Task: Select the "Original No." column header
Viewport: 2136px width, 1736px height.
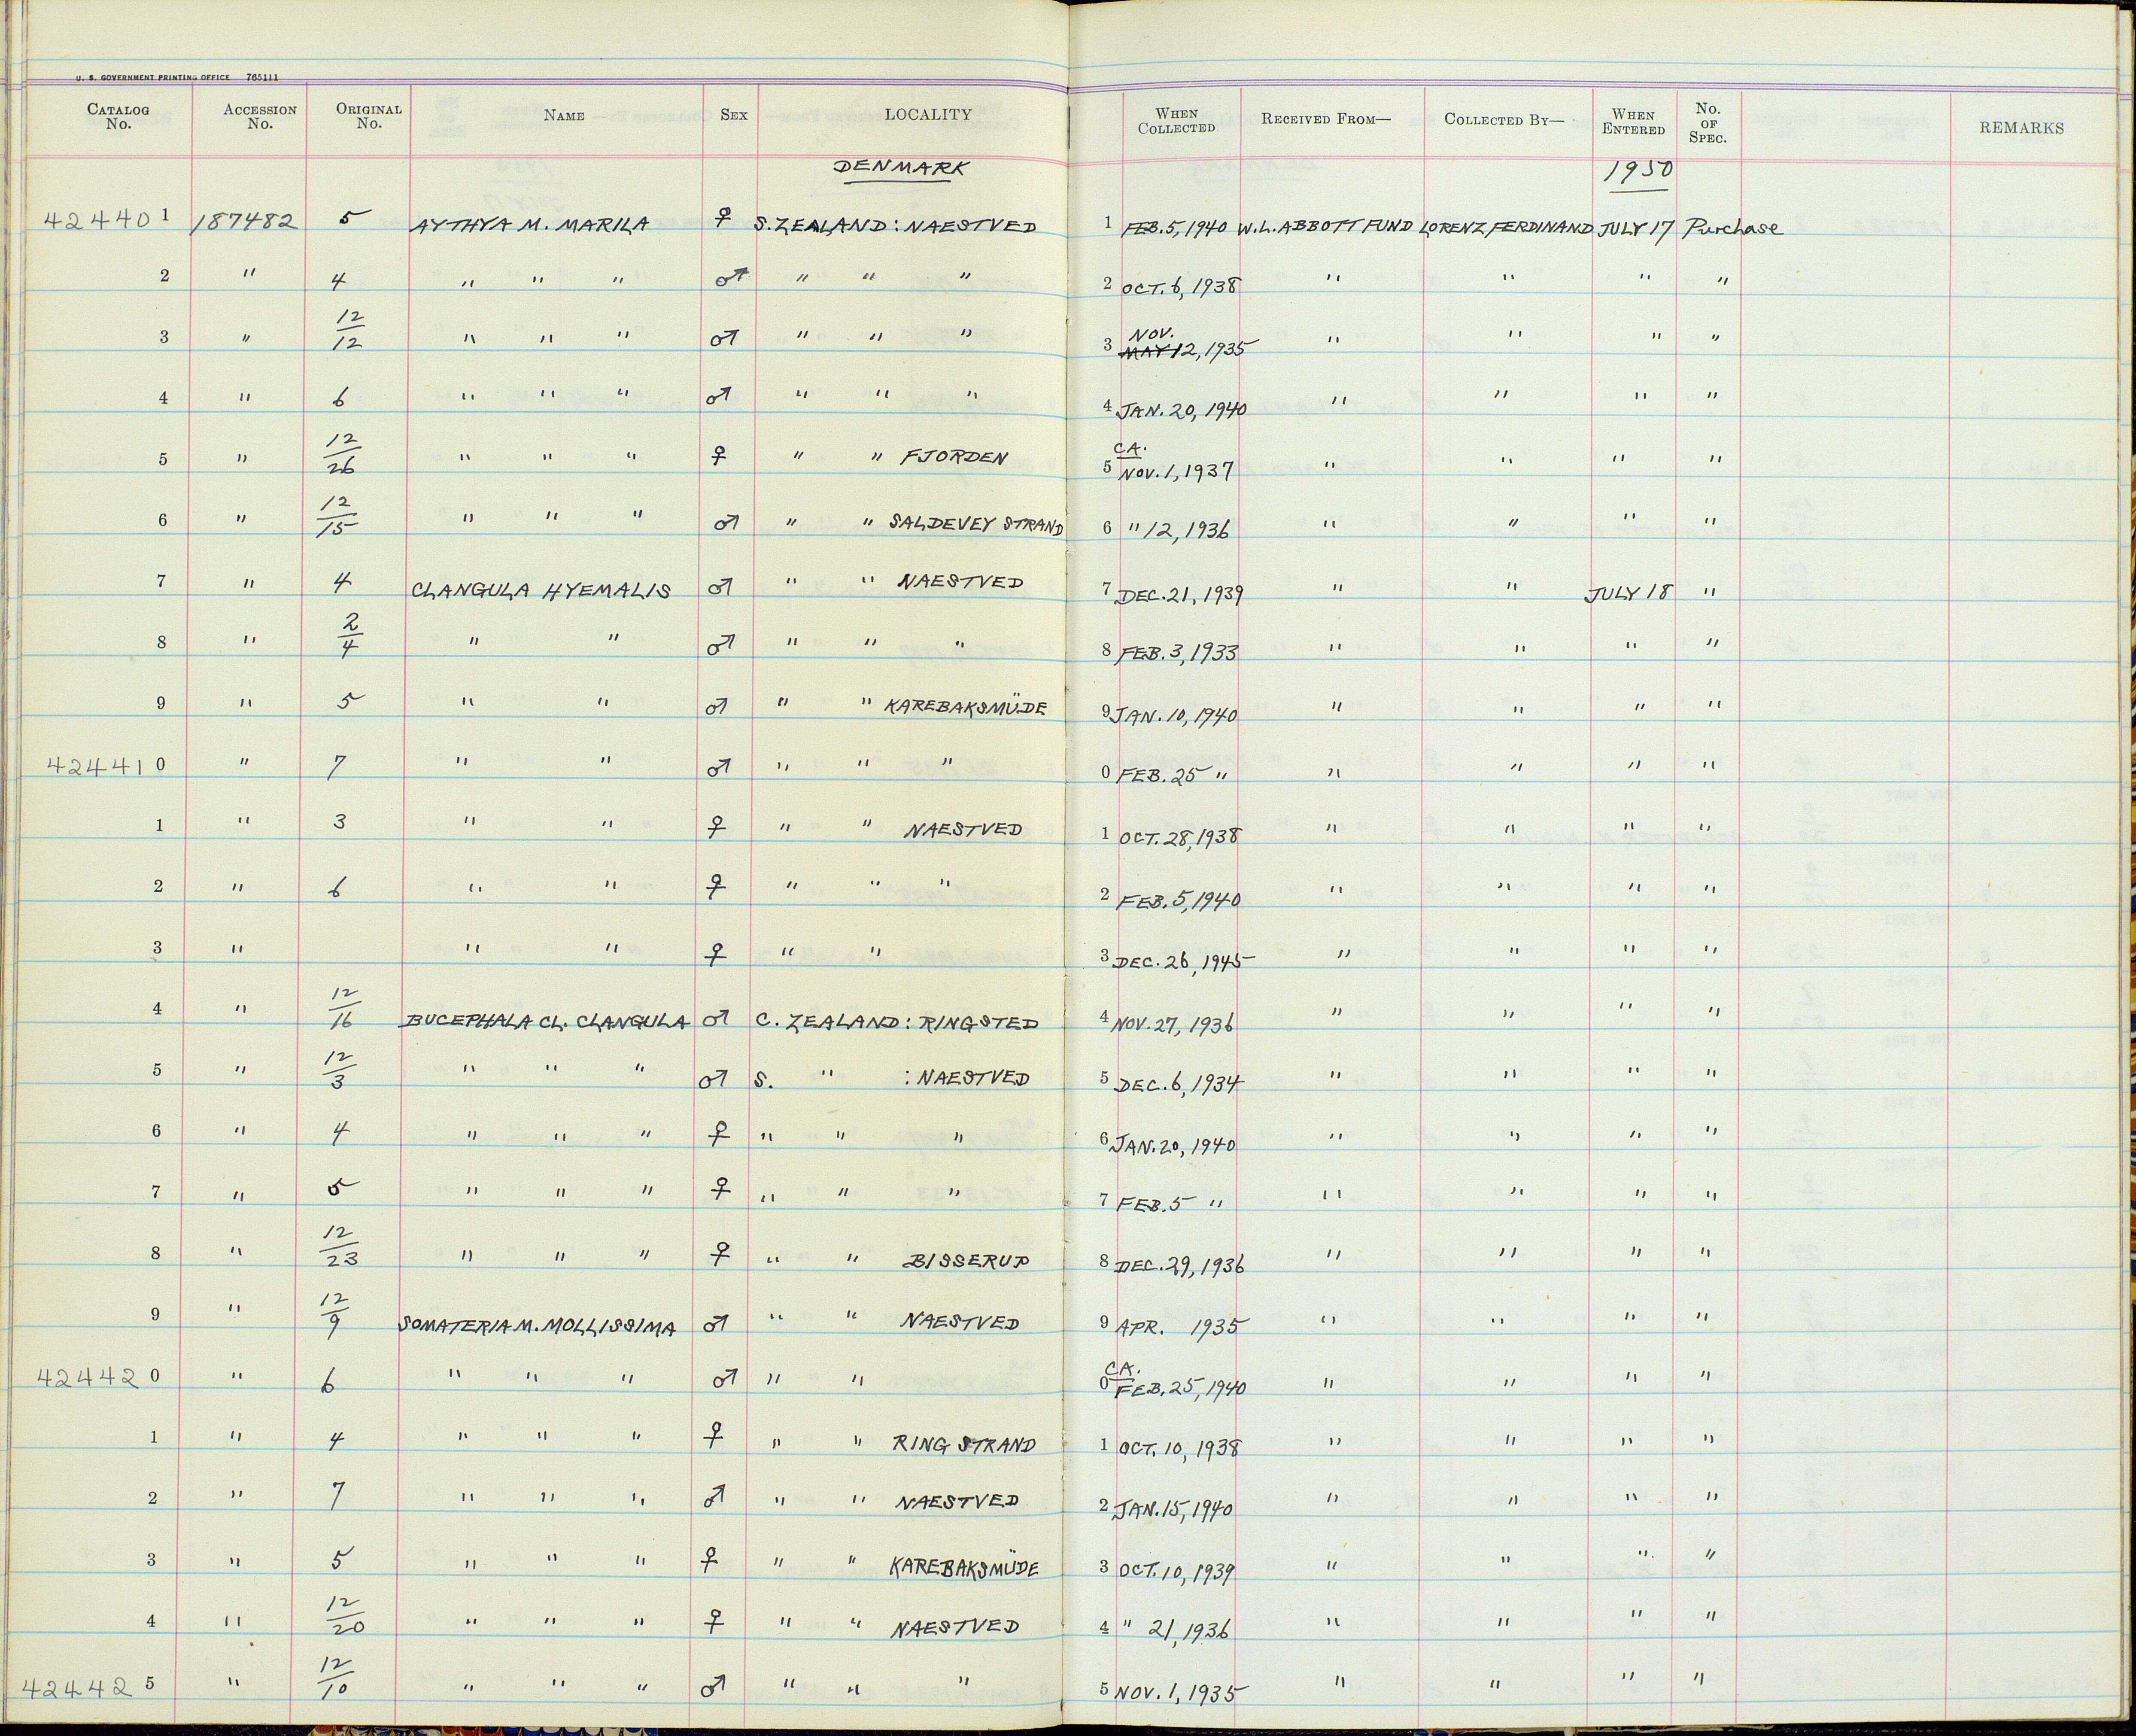Action: [x=369, y=117]
